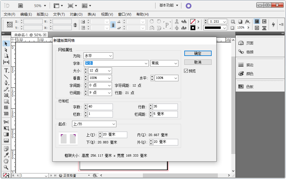Select the Hand tool

pyautogui.click(x=6, y=161)
